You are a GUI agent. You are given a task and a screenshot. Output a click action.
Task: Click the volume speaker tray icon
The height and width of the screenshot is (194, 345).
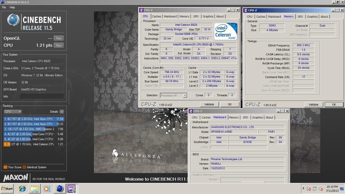click(321, 189)
